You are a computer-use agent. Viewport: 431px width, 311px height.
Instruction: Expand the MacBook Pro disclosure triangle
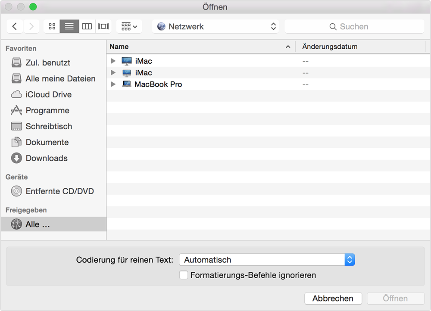[x=113, y=84]
